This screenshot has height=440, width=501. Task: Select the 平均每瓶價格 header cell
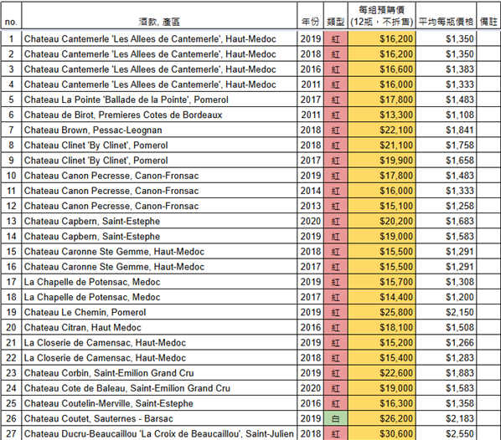[x=446, y=15]
